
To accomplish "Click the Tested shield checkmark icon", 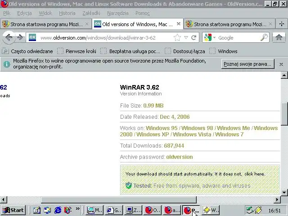I will (x=129, y=185).
